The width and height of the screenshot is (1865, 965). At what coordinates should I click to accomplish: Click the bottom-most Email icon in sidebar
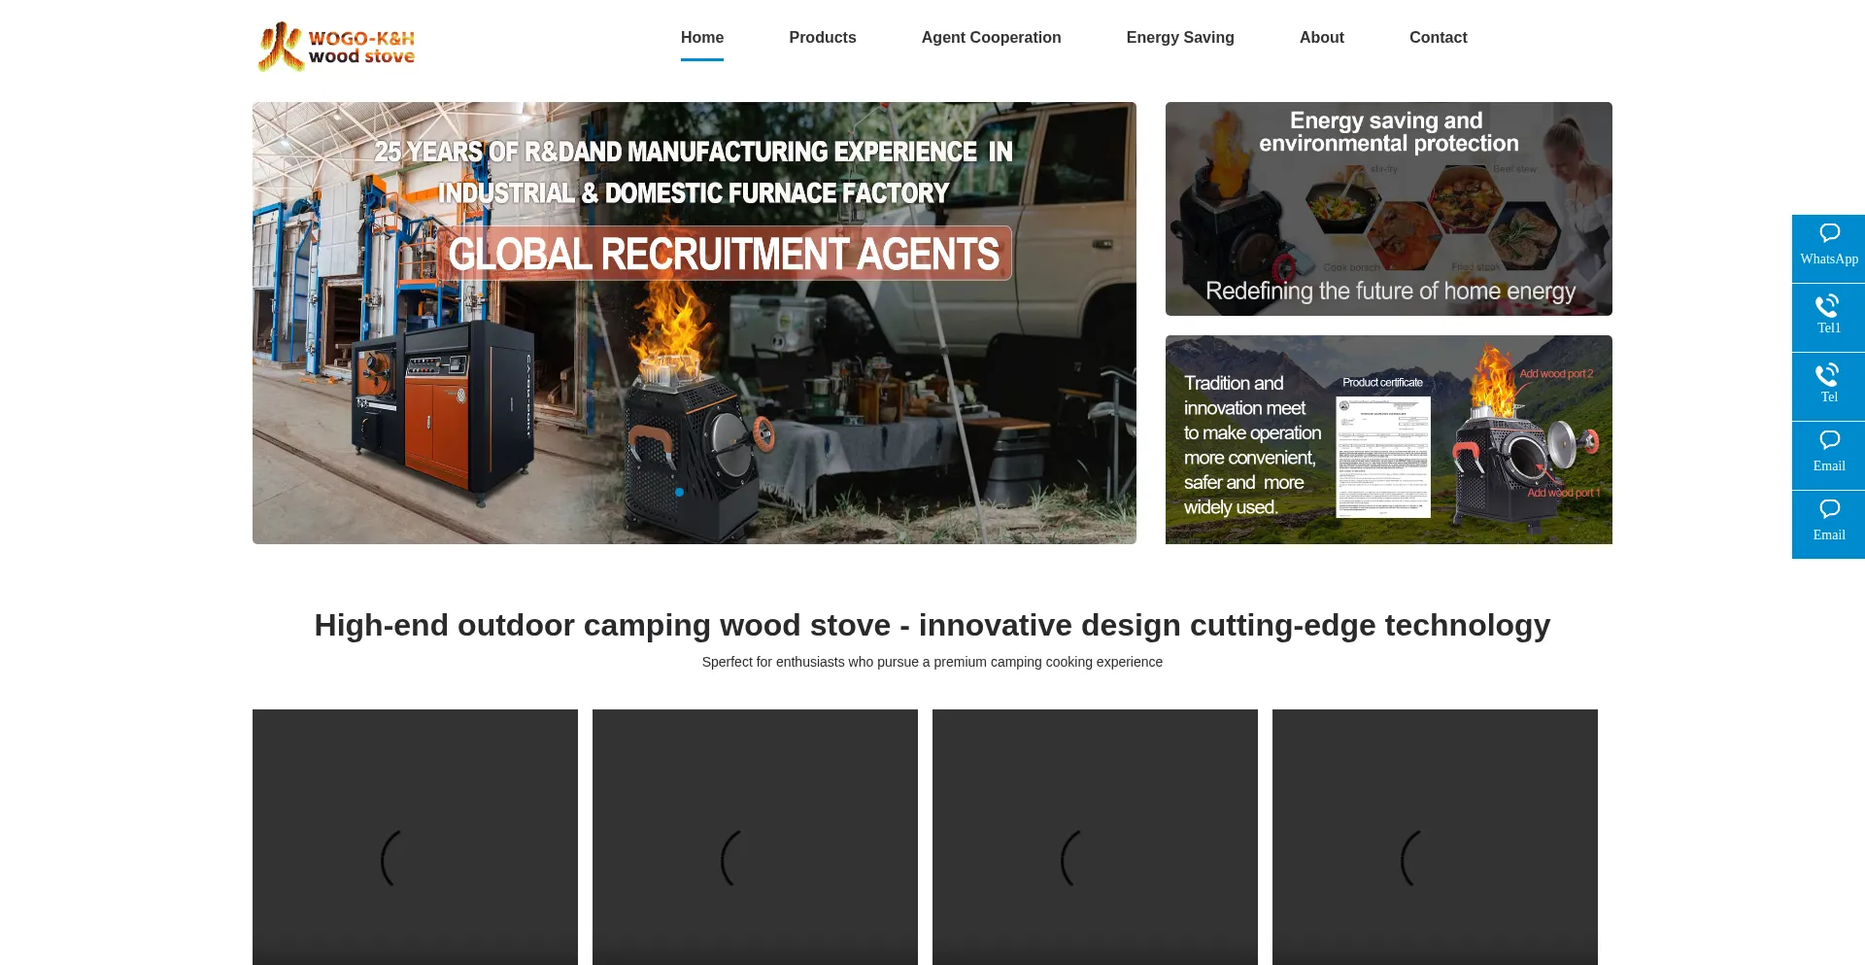pos(1828,523)
